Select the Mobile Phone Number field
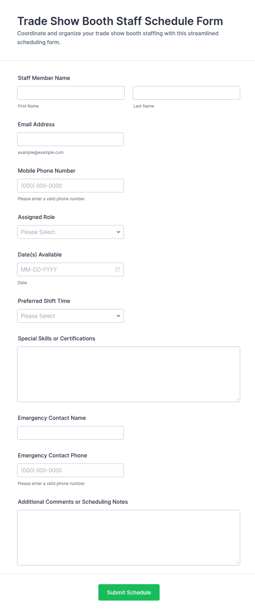Image resolution: width=255 pixels, height=614 pixels. [x=70, y=186]
